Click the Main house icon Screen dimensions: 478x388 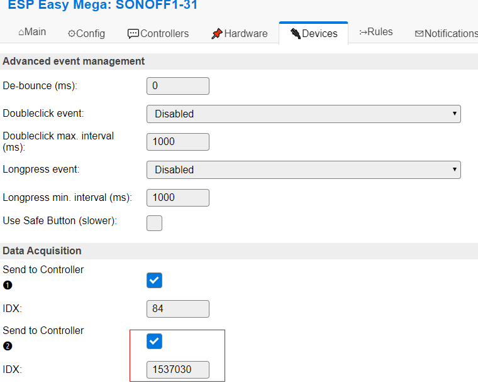[21, 32]
